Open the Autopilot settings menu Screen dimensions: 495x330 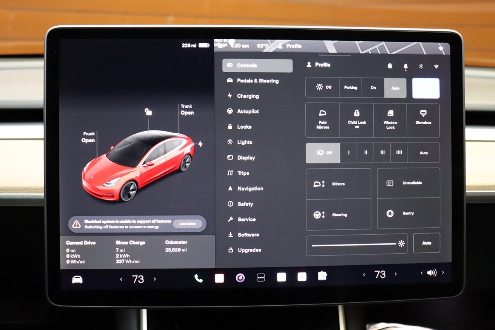coord(247,111)
